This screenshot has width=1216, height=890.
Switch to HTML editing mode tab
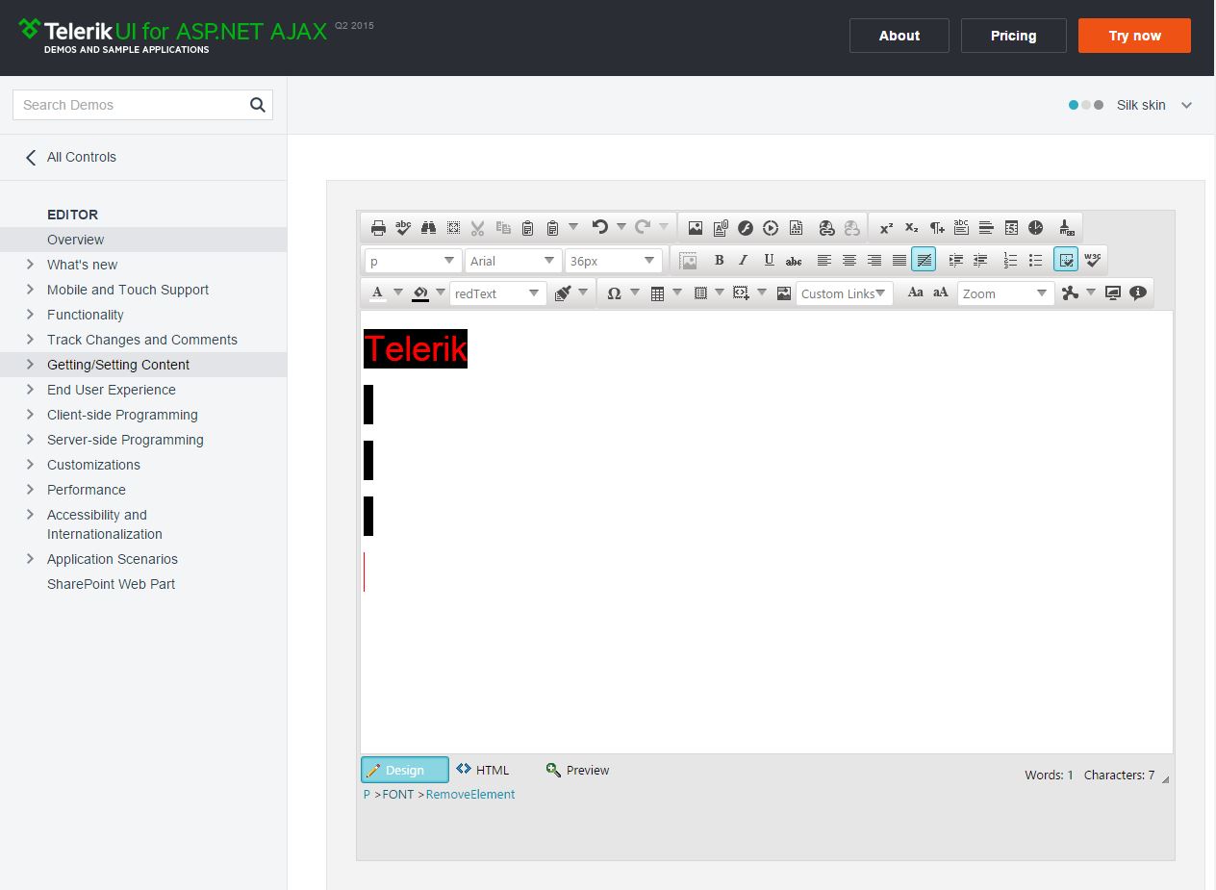(483, 770)
